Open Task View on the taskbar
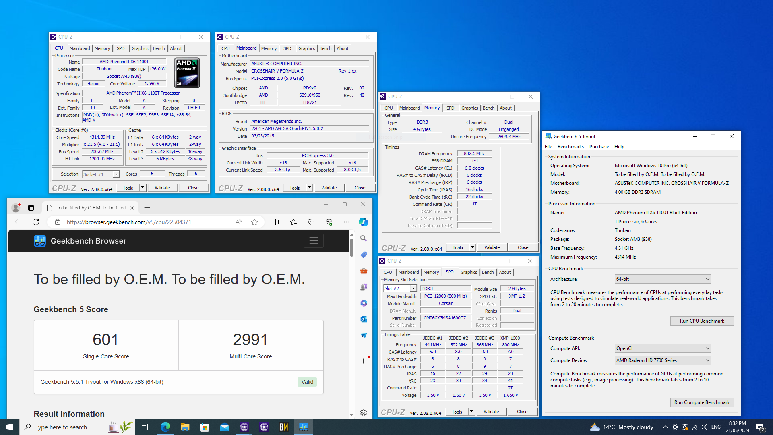This screenshot has height=435, width=773. [x=145, y=427]
